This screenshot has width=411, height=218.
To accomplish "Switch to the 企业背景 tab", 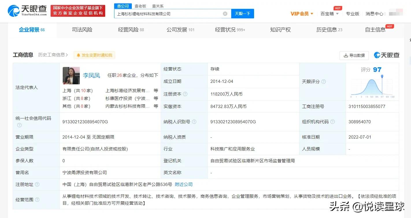I will pos(32,30).
